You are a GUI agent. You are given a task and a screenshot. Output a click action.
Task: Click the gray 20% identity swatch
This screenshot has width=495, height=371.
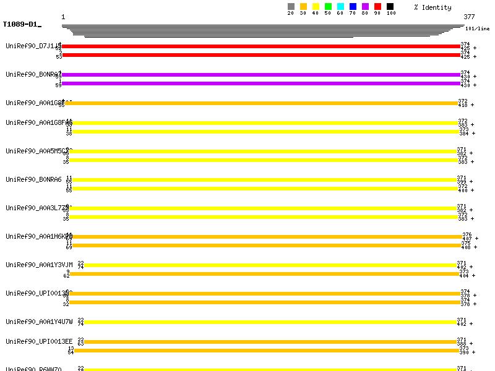tap(291, 7)
